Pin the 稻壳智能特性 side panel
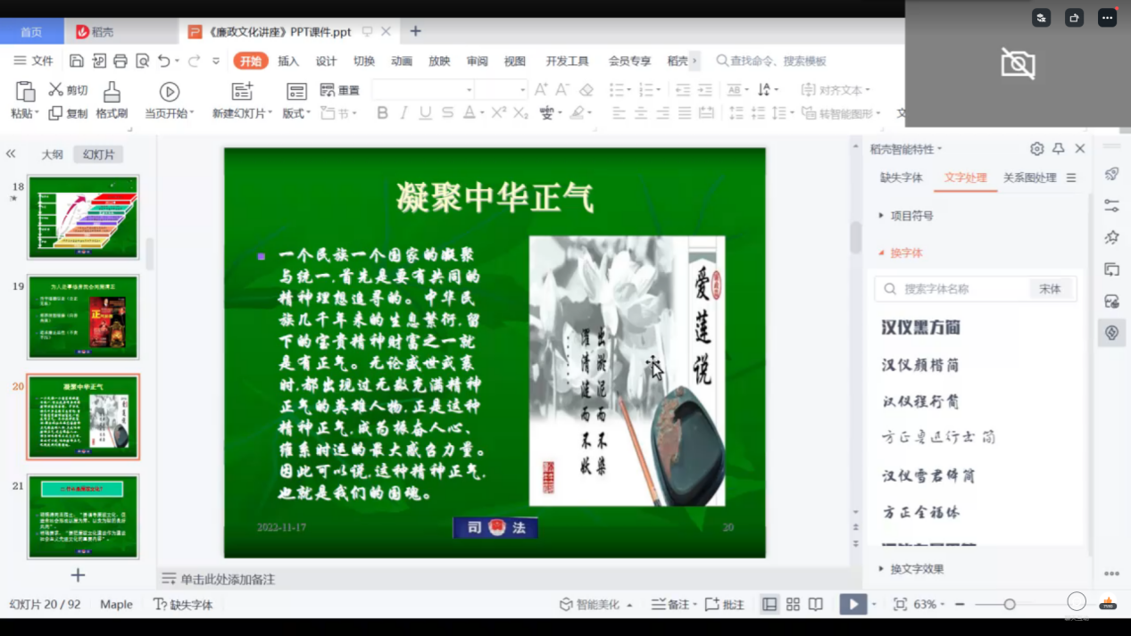Image resolution: width=1131 pixels, height=636 pixels. click(1058, 149)
